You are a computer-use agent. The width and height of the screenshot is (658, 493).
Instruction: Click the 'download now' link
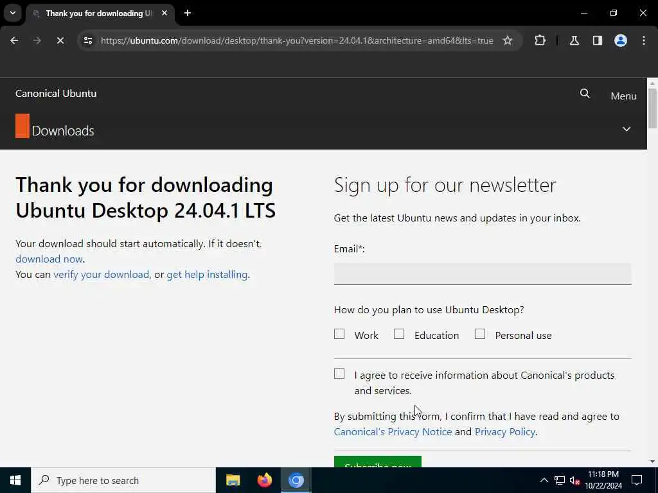click(x=49, y=259)
